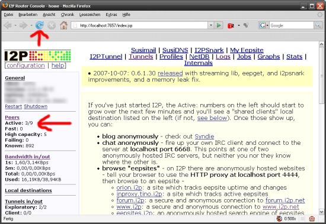Open the Ansicht menu
The image size is (326, 224).
coord(49,15)
